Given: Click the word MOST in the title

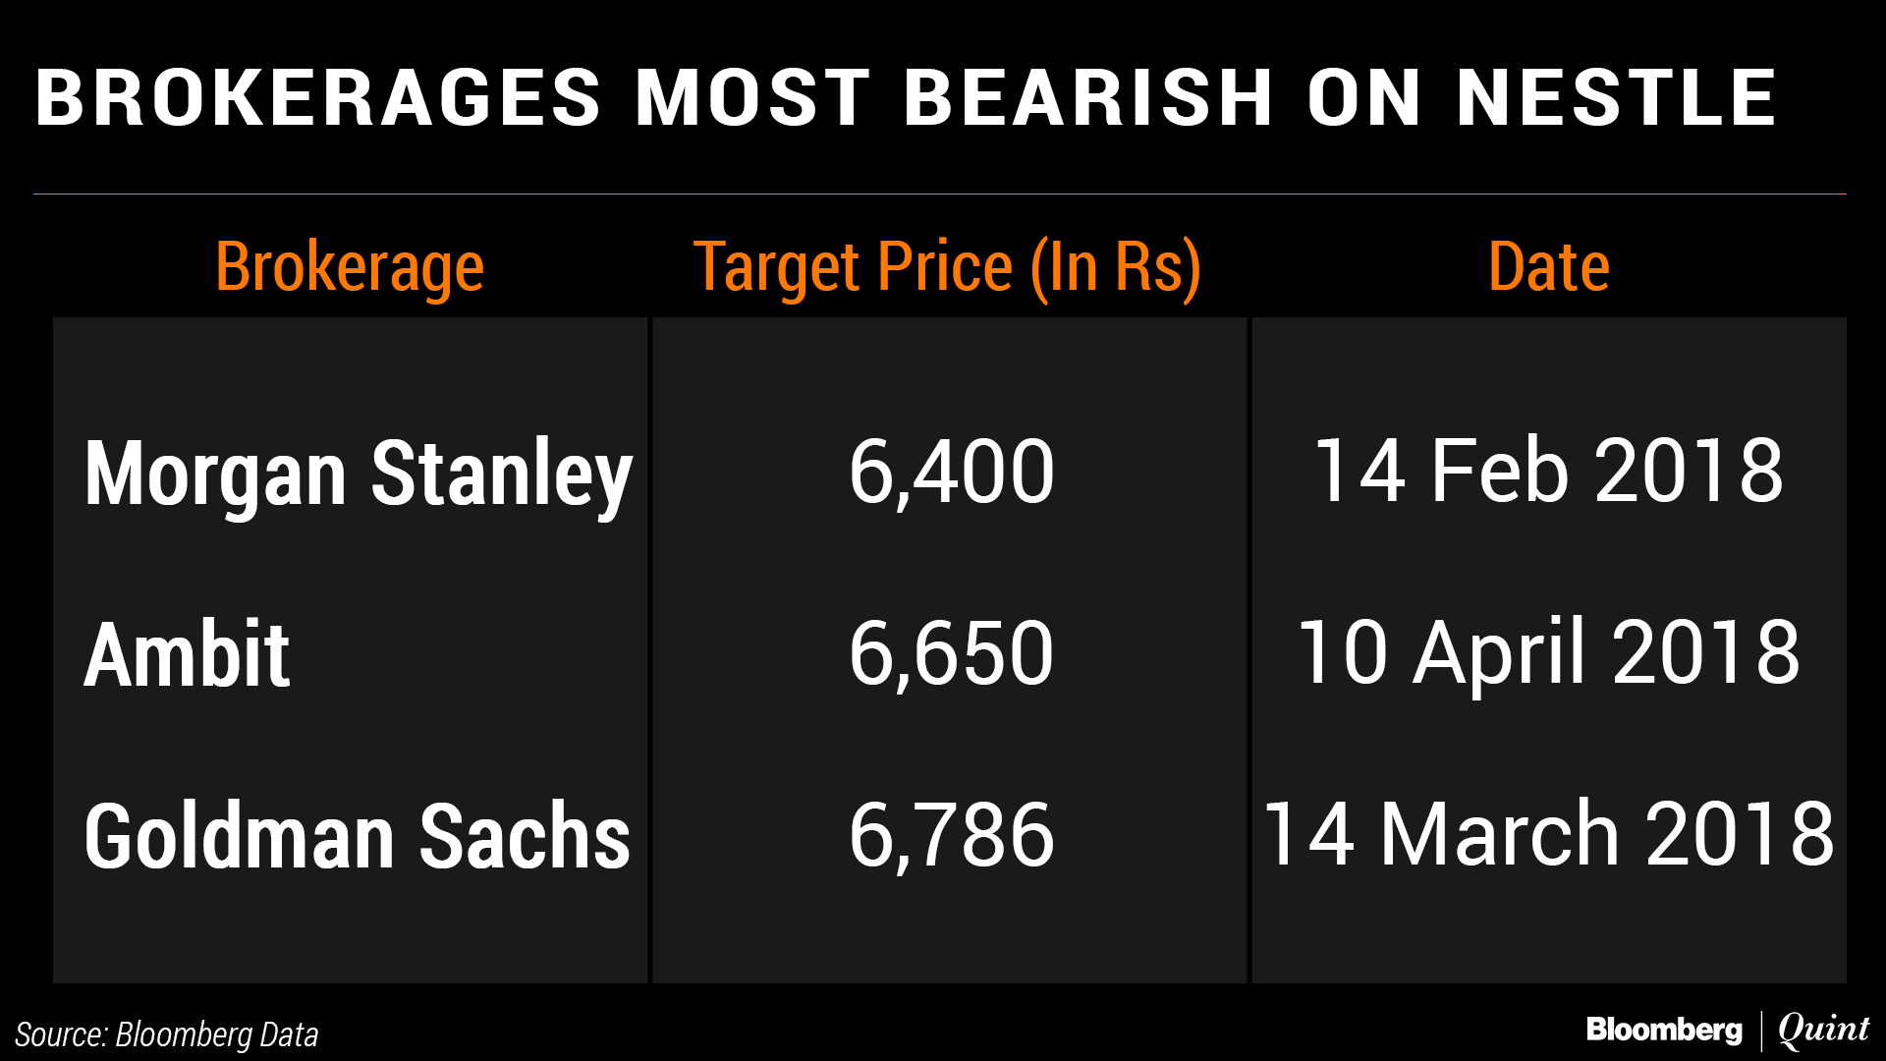Looking at the screenshot, I should (752, 98).
